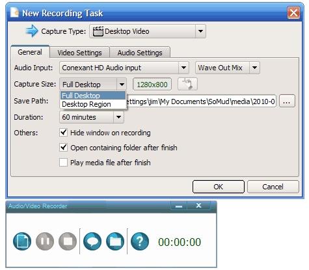Screen dimensions: 309x270
Task: Click the gray pause recording button
Action: pos(45,241)
